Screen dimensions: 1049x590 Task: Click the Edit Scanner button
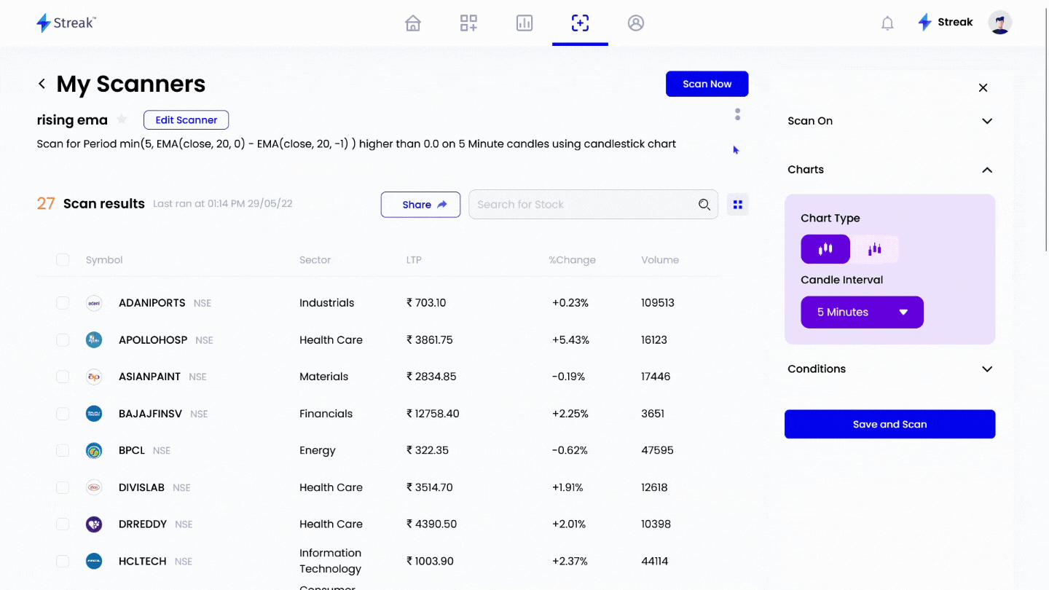pyautogui.click(x=186, y=120)
